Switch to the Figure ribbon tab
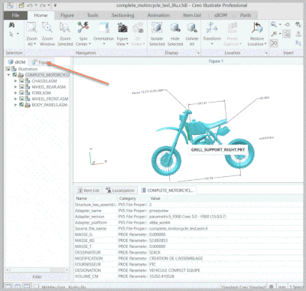The width and height of the screenshot is (306, 291). [67, 15]
